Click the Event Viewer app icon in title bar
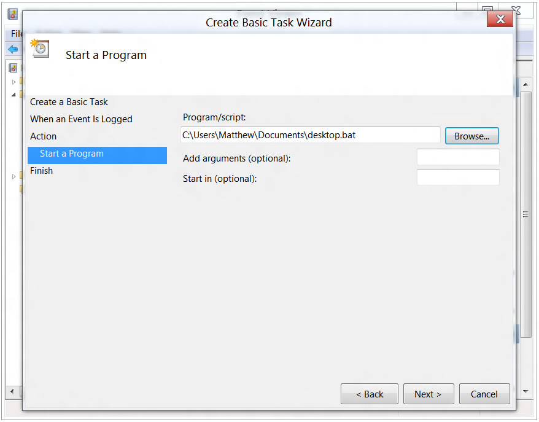 pos(12,14)
